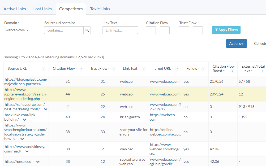Image resolution: width=266 pixels, height=166 pixels.
Task: Click the link text 'brian gareth'
Action: pos(130,117)
